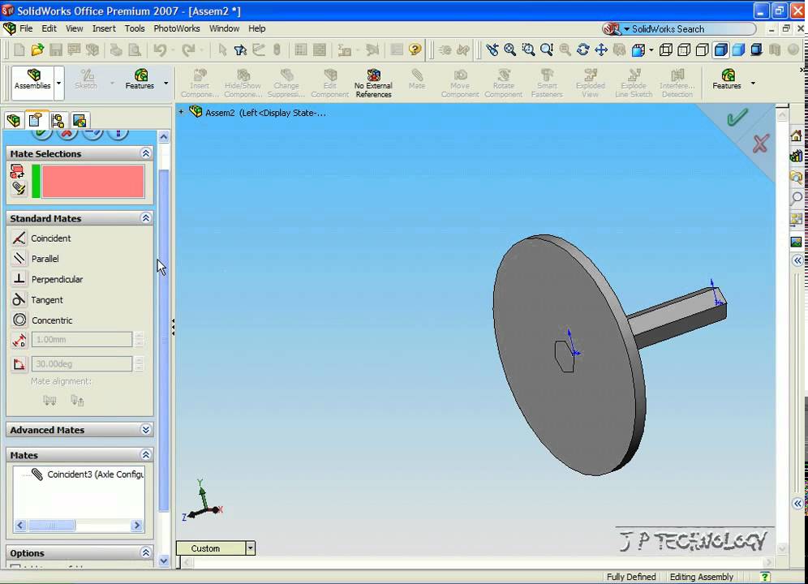Switch to the FeatureManager design tree tab
The height and width of the screenshot is (584, 808).
14,121
